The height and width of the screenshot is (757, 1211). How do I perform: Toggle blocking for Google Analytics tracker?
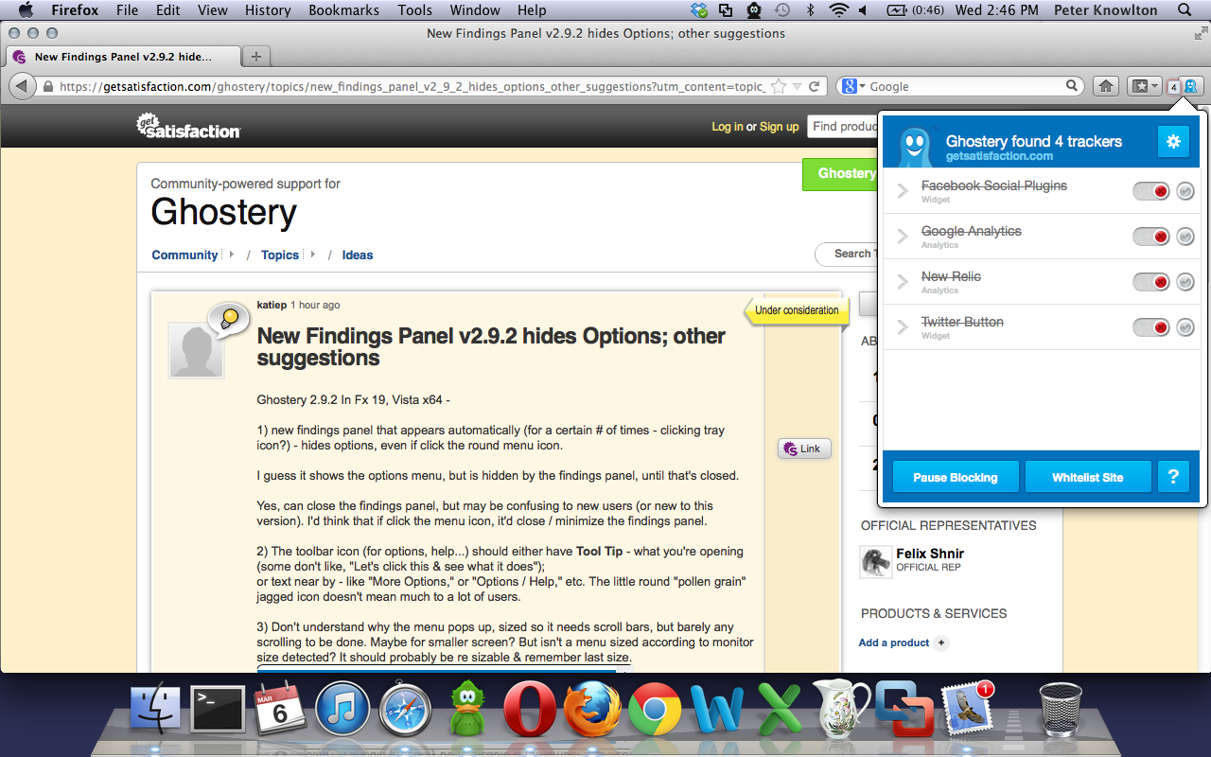pyautogui.click(x=1151, y=237)
